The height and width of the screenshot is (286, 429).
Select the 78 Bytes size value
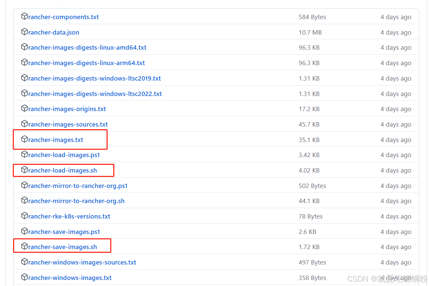tap(311, 216)
